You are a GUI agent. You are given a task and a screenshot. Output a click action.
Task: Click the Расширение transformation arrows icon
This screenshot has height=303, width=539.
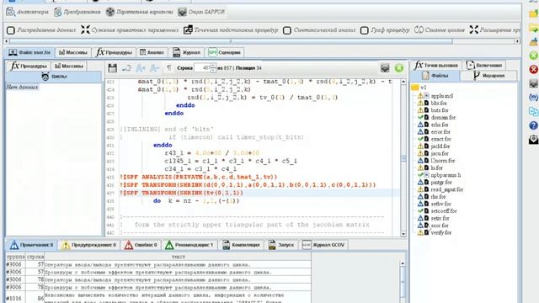(x=474, y=29)
